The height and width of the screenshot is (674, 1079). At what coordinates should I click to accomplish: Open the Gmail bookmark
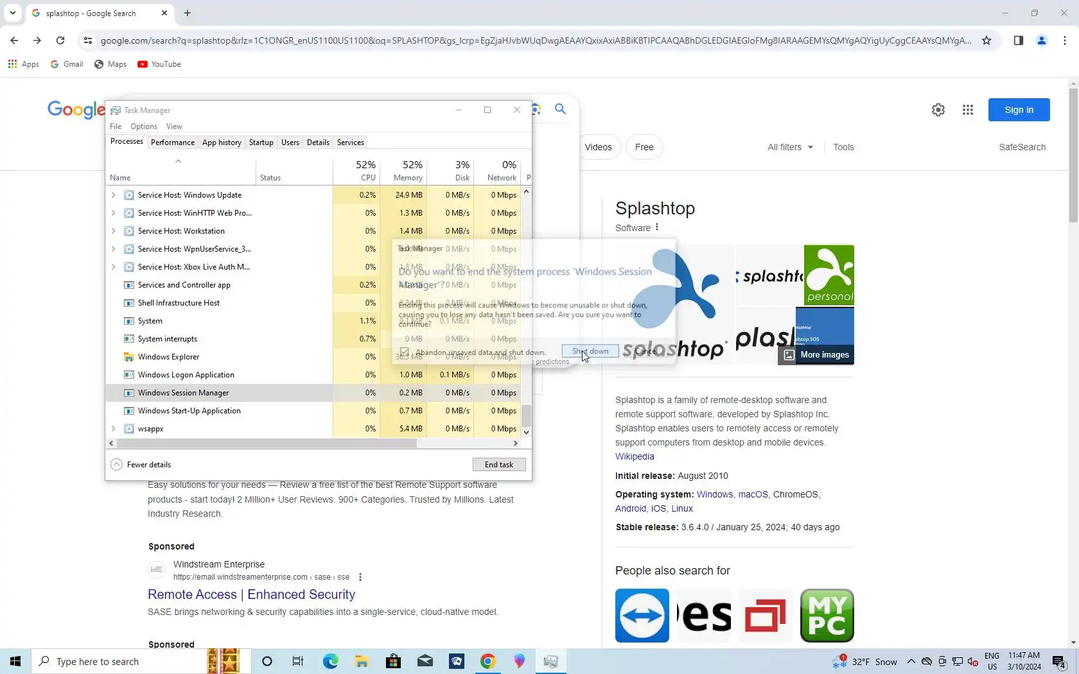(x=67, y=64)
